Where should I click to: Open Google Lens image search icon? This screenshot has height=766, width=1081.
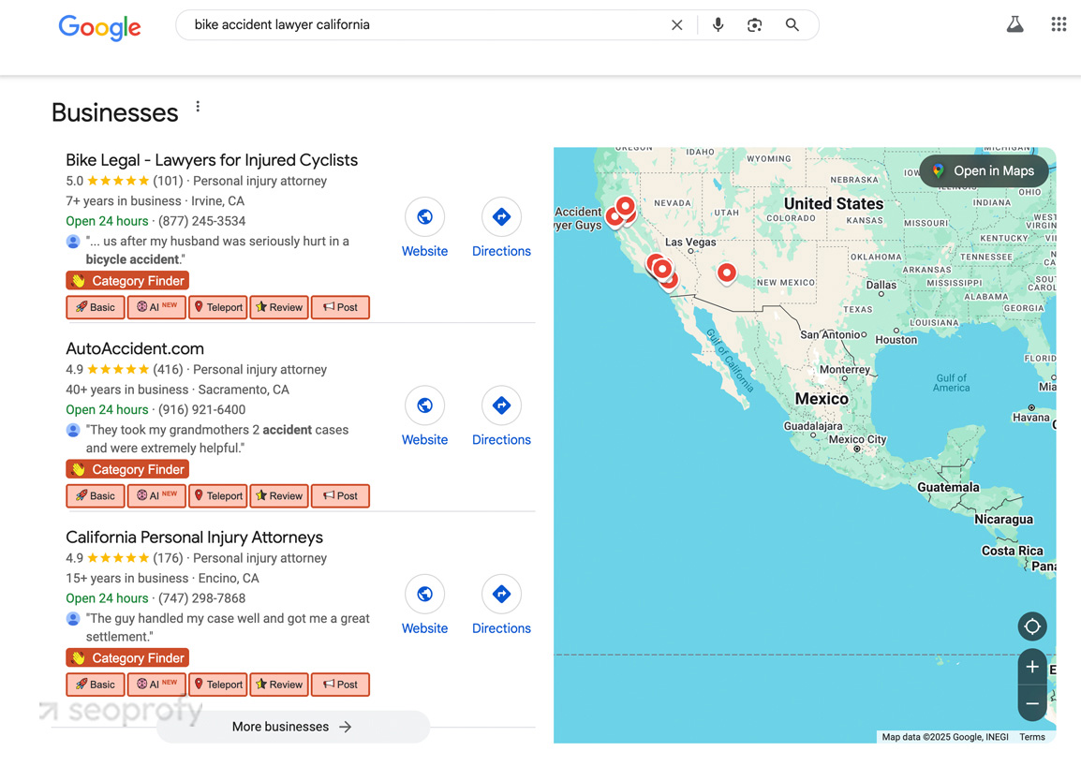754,25
